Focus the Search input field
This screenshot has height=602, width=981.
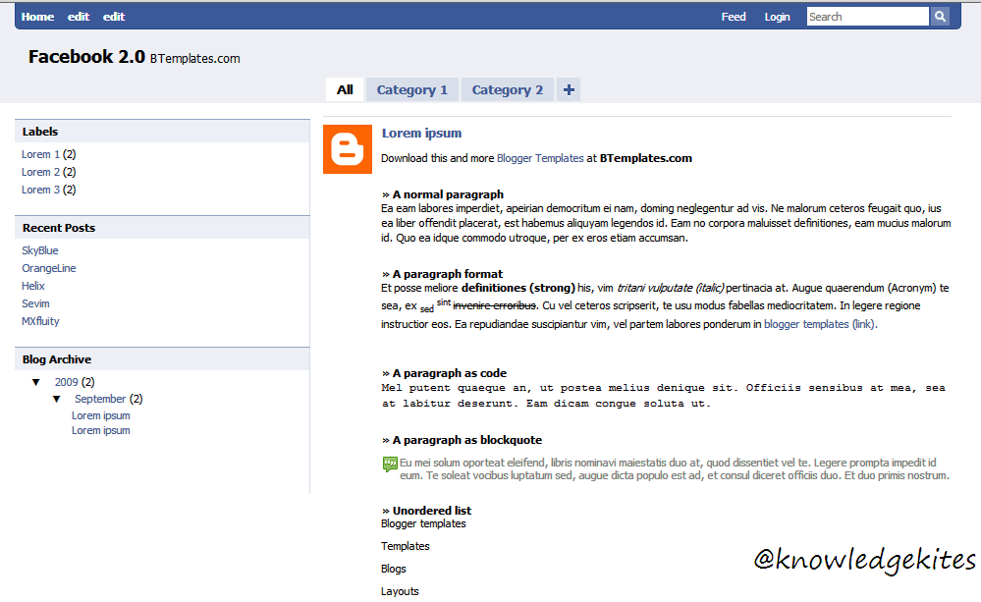tap(868, 17)
